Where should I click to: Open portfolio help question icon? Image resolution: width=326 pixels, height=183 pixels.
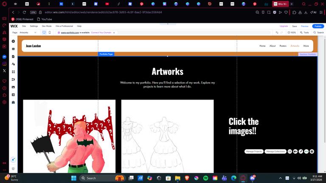pyautogui.click(x=312, y=152)
